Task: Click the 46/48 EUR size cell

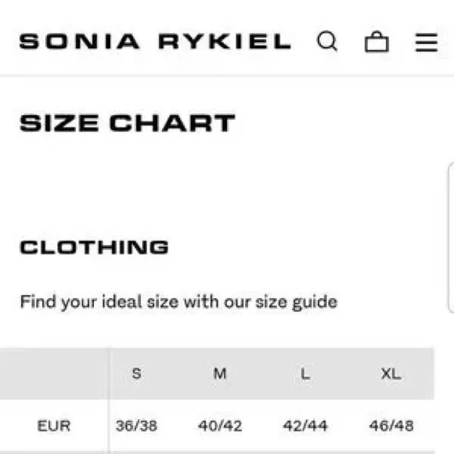Action: 391,426
